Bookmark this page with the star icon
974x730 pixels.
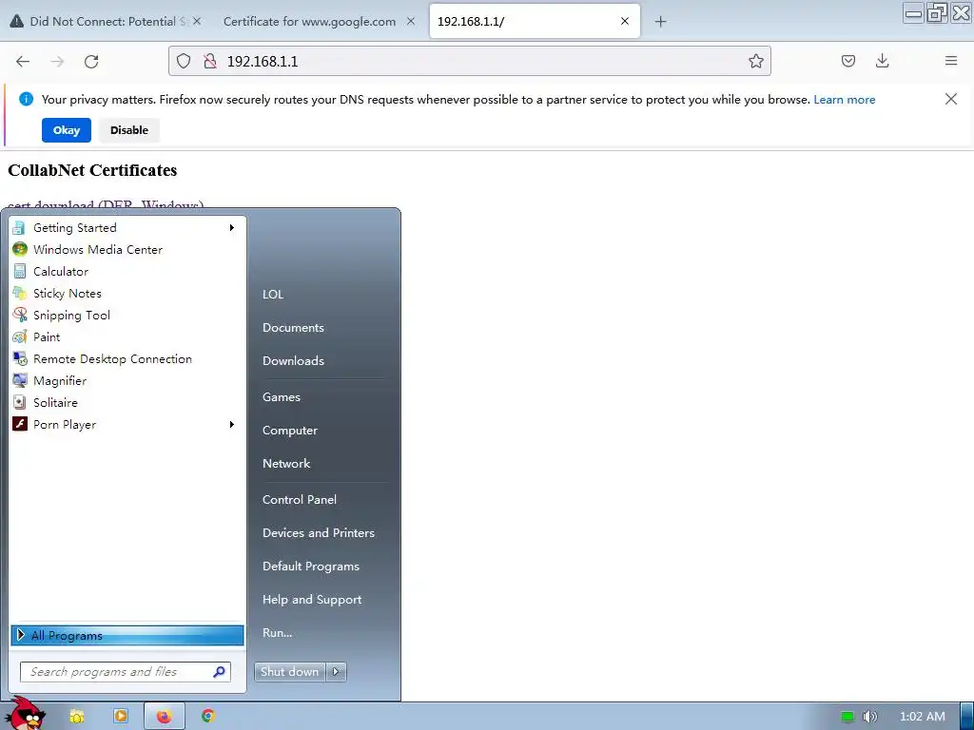point(755,61)
